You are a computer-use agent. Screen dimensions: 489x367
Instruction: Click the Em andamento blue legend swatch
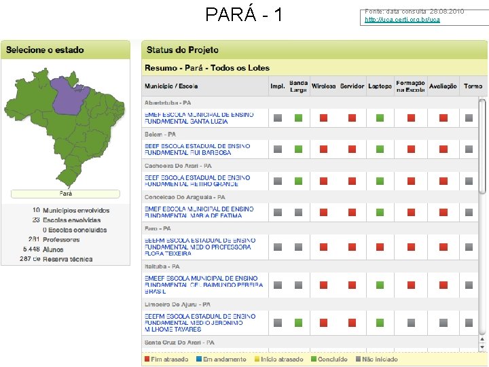click(x=199, y=359)
